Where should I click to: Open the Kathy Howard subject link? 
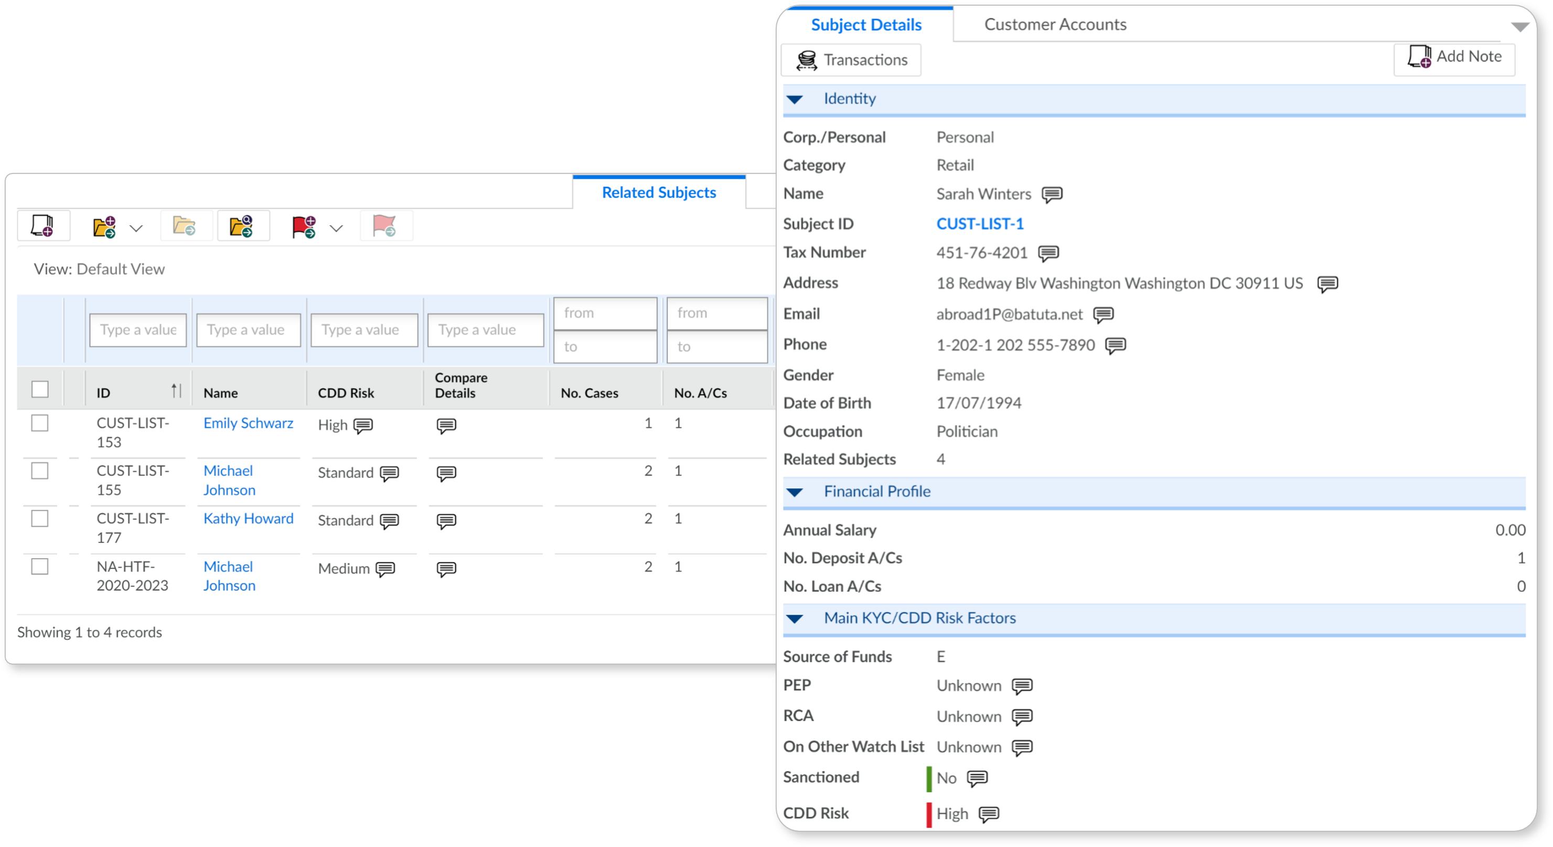tap(249, 519)
